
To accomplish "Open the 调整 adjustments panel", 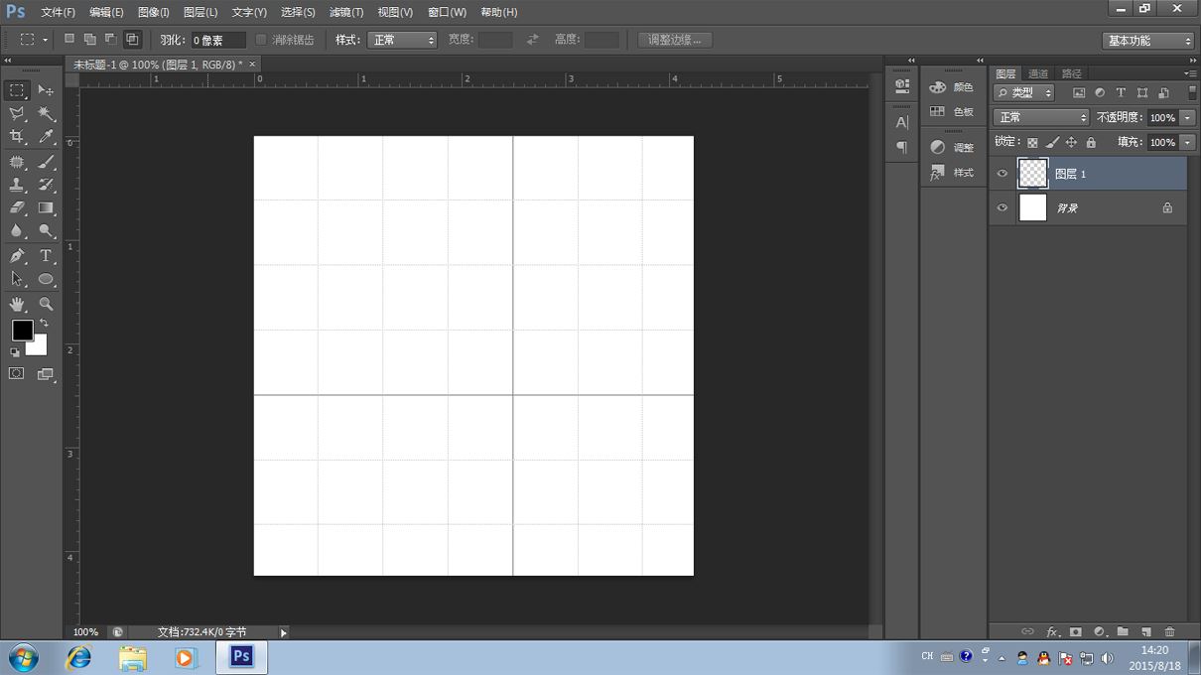I will tap(952, 147).
